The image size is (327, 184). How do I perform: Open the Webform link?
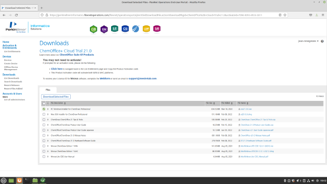[x=105, y=79]
